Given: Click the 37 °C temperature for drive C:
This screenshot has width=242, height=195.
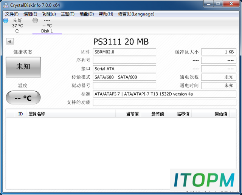Looking at the screenshot, I should click(x=18, y=26).
